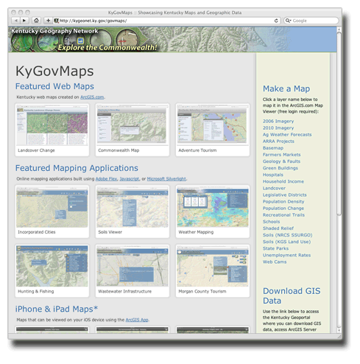The width and height of the screenshot is (360, 364).
Task: Open the Legislative Districts layer link
Action: point(285,195)
